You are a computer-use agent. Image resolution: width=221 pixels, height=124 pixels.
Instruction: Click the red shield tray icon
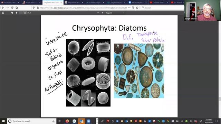coord(108,121)
